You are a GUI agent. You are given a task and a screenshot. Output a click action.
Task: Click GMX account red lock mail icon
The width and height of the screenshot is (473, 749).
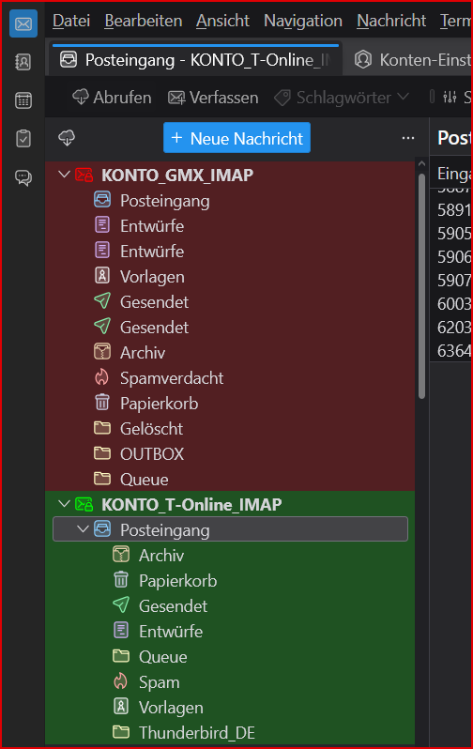pyautogui.click(x=84, y=175)
